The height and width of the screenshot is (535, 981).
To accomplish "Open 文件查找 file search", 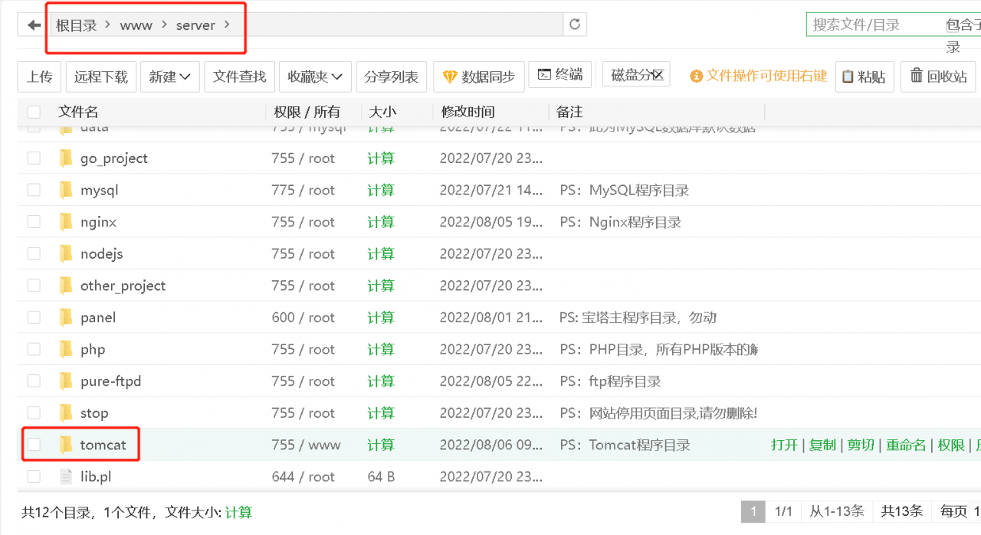I will [x=239, y=77].
